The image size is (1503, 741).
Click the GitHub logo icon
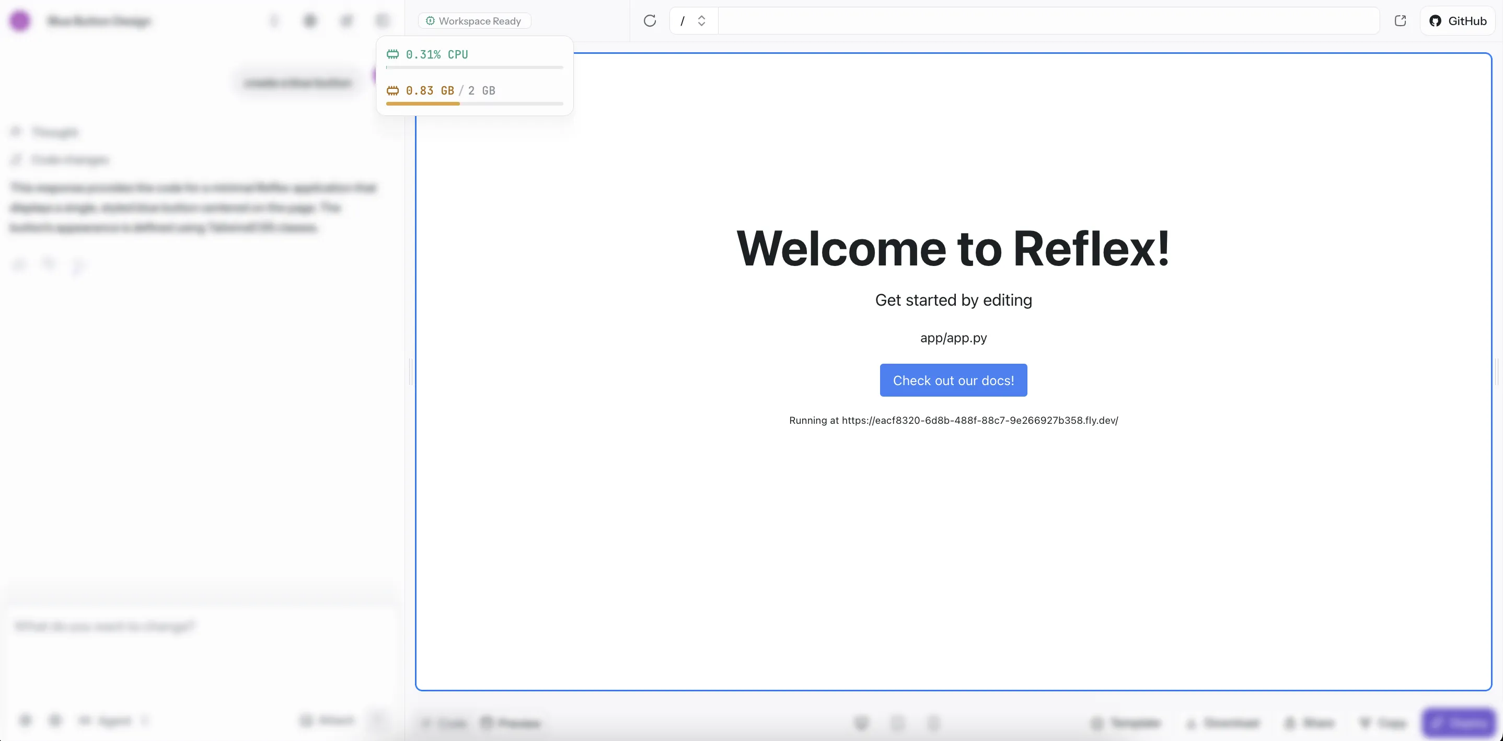pos(1435,21)
